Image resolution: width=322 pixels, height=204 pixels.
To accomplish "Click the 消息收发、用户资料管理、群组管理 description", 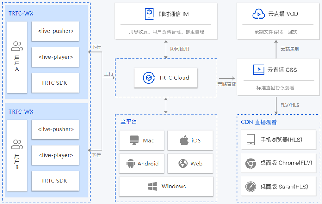I will pos(167,32).
